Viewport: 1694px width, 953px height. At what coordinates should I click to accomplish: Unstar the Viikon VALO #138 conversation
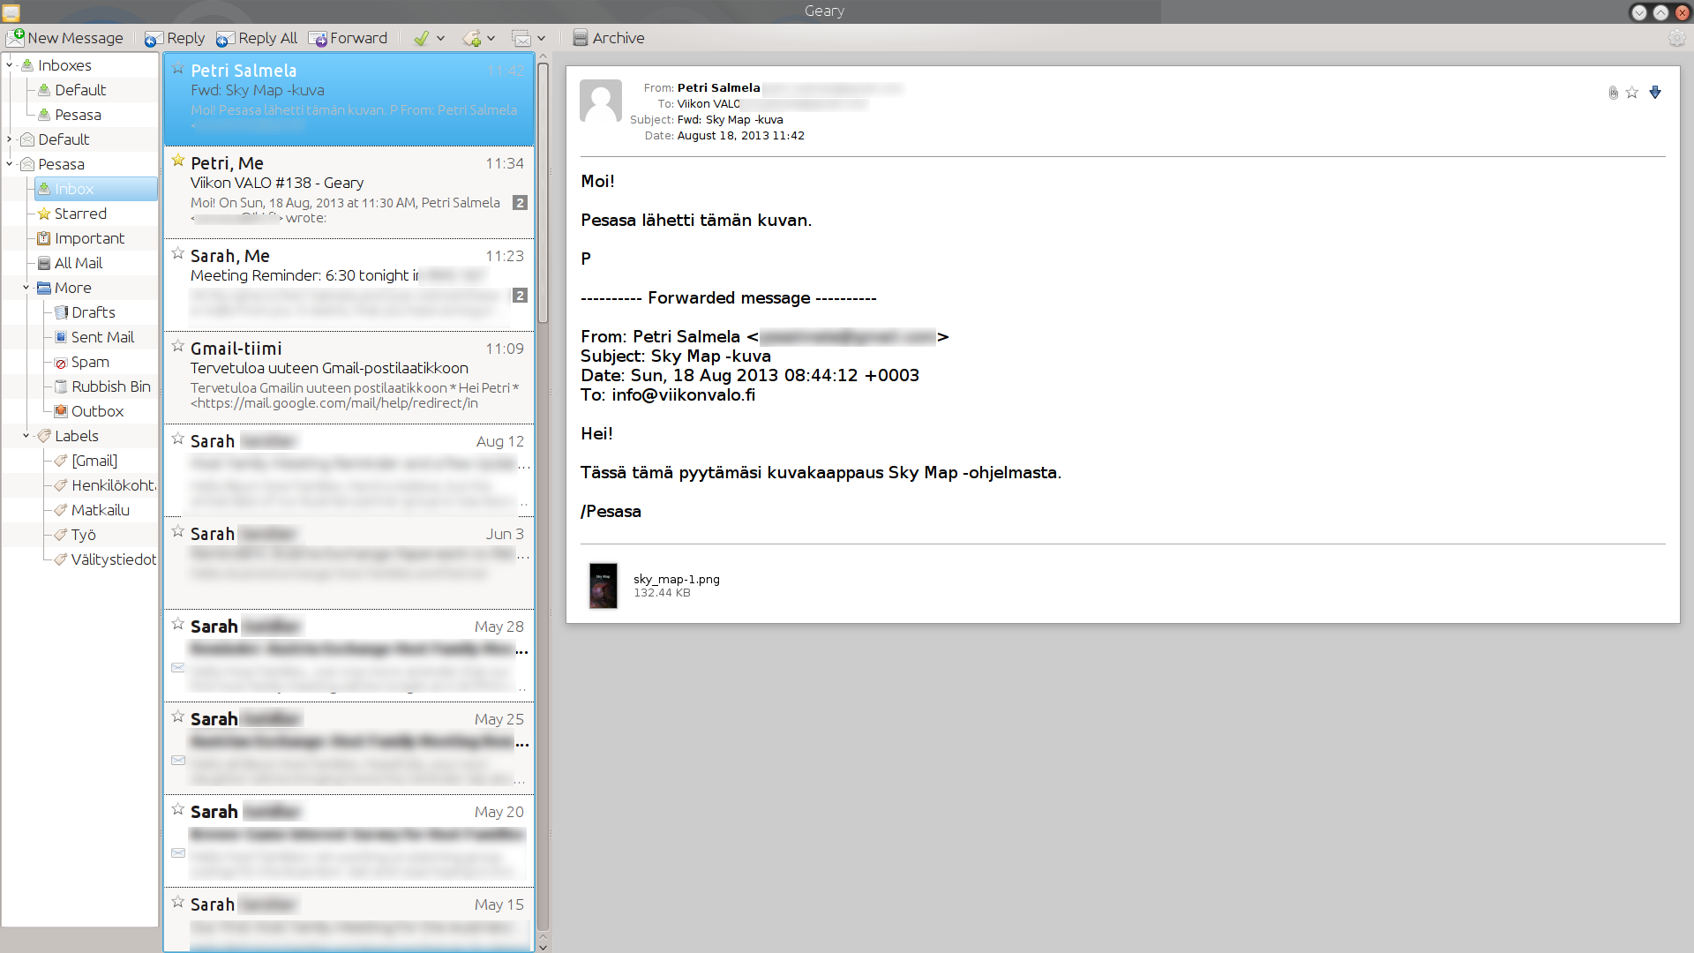[178, 161]
